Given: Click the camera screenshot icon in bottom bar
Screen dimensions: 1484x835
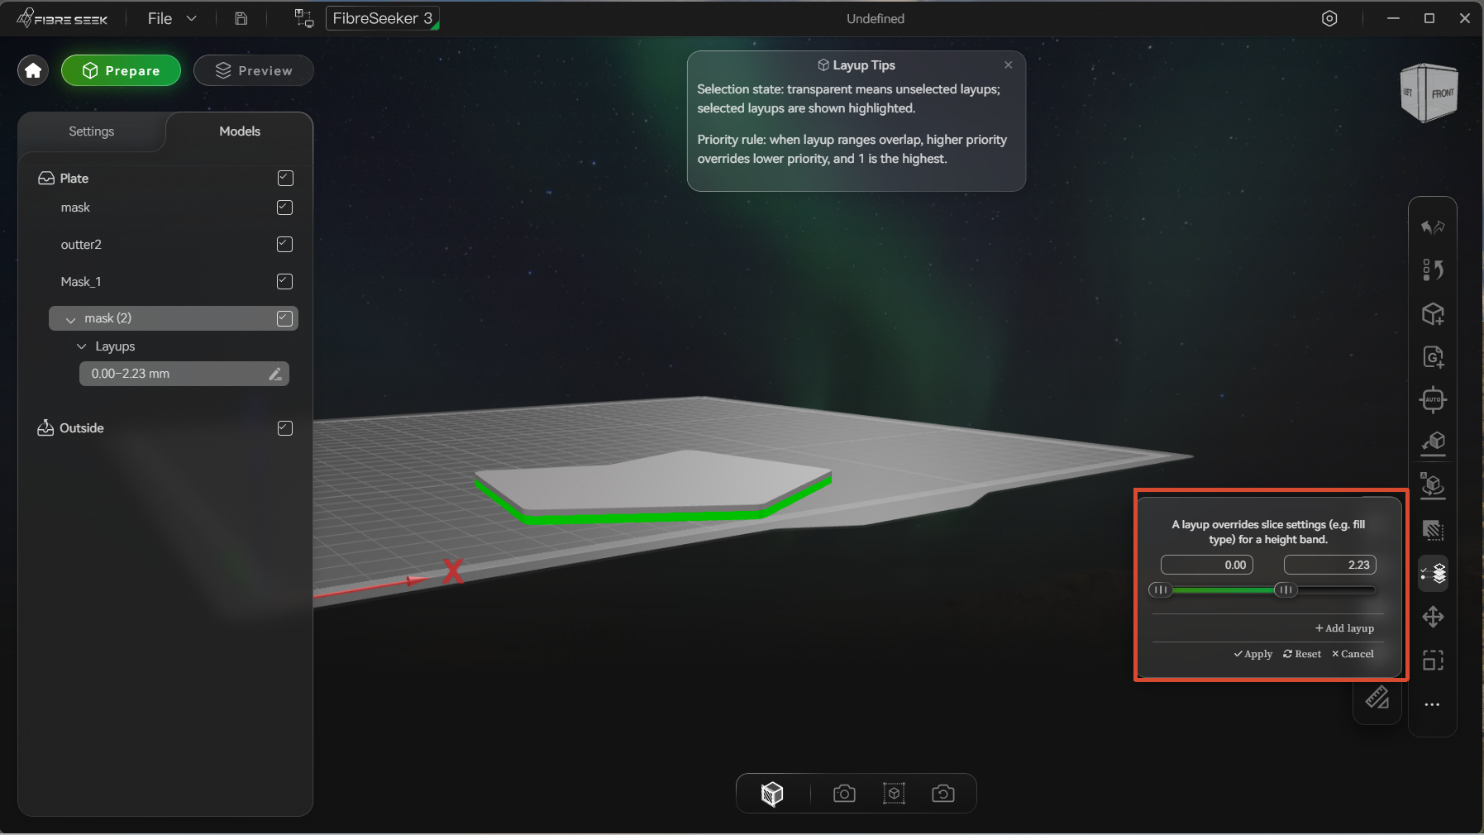Looking at the screenshot, I should pos(844,794).
